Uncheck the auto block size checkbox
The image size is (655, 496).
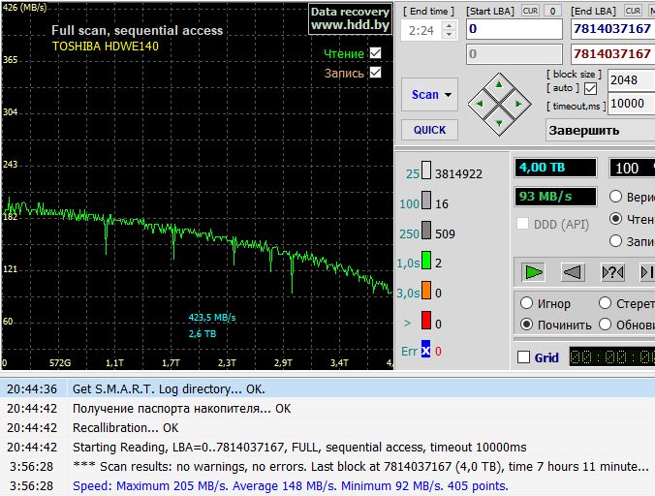[x=590, y=88]
